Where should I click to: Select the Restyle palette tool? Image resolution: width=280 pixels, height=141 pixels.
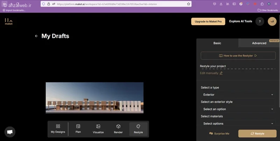[138, 129]
